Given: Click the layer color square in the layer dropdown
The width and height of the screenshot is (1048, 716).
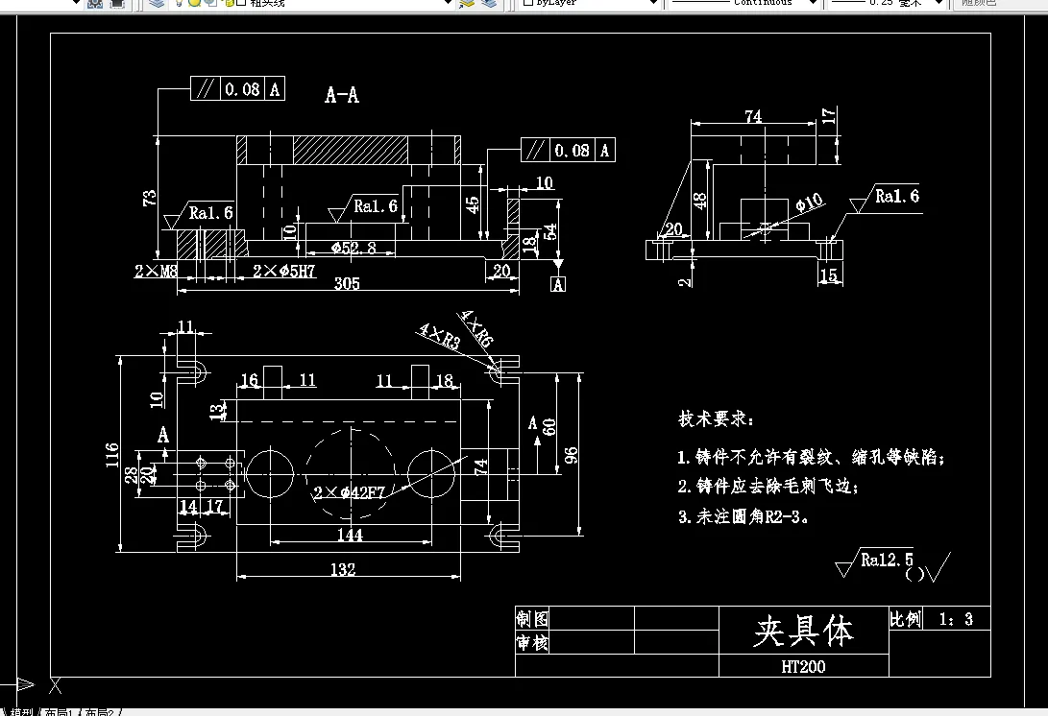Looking at the screenshot, I should pos(242,5).
